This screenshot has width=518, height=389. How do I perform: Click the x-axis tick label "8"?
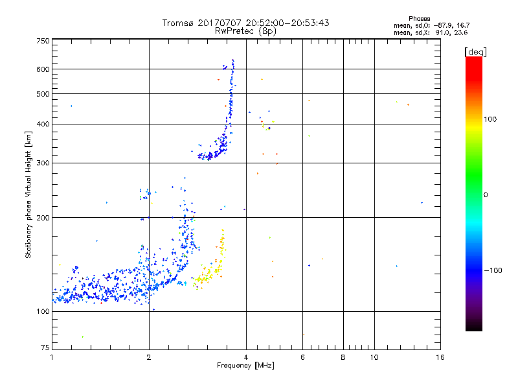coord(343,357)
